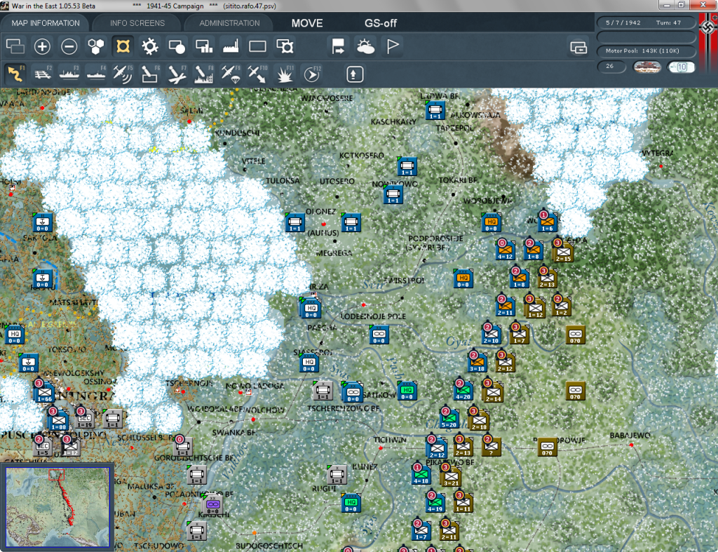
Task: Toggle the GS-off ground support setting
Action: coord(381,23)
